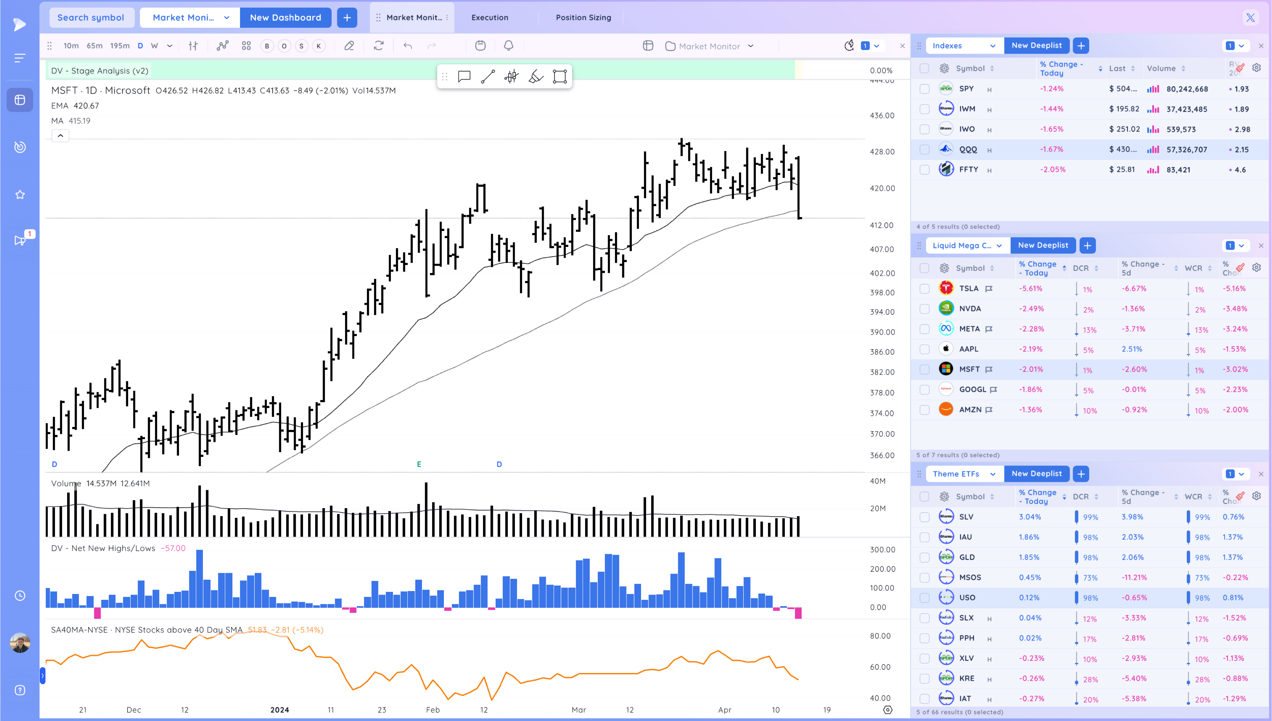Click the user profile avatar
Viewport: 1272px width, 721px height.
pyautogui.click(x=20, y=643)
